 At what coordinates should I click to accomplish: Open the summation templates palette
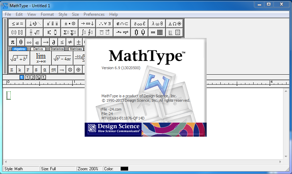click(x=70, y=32)
